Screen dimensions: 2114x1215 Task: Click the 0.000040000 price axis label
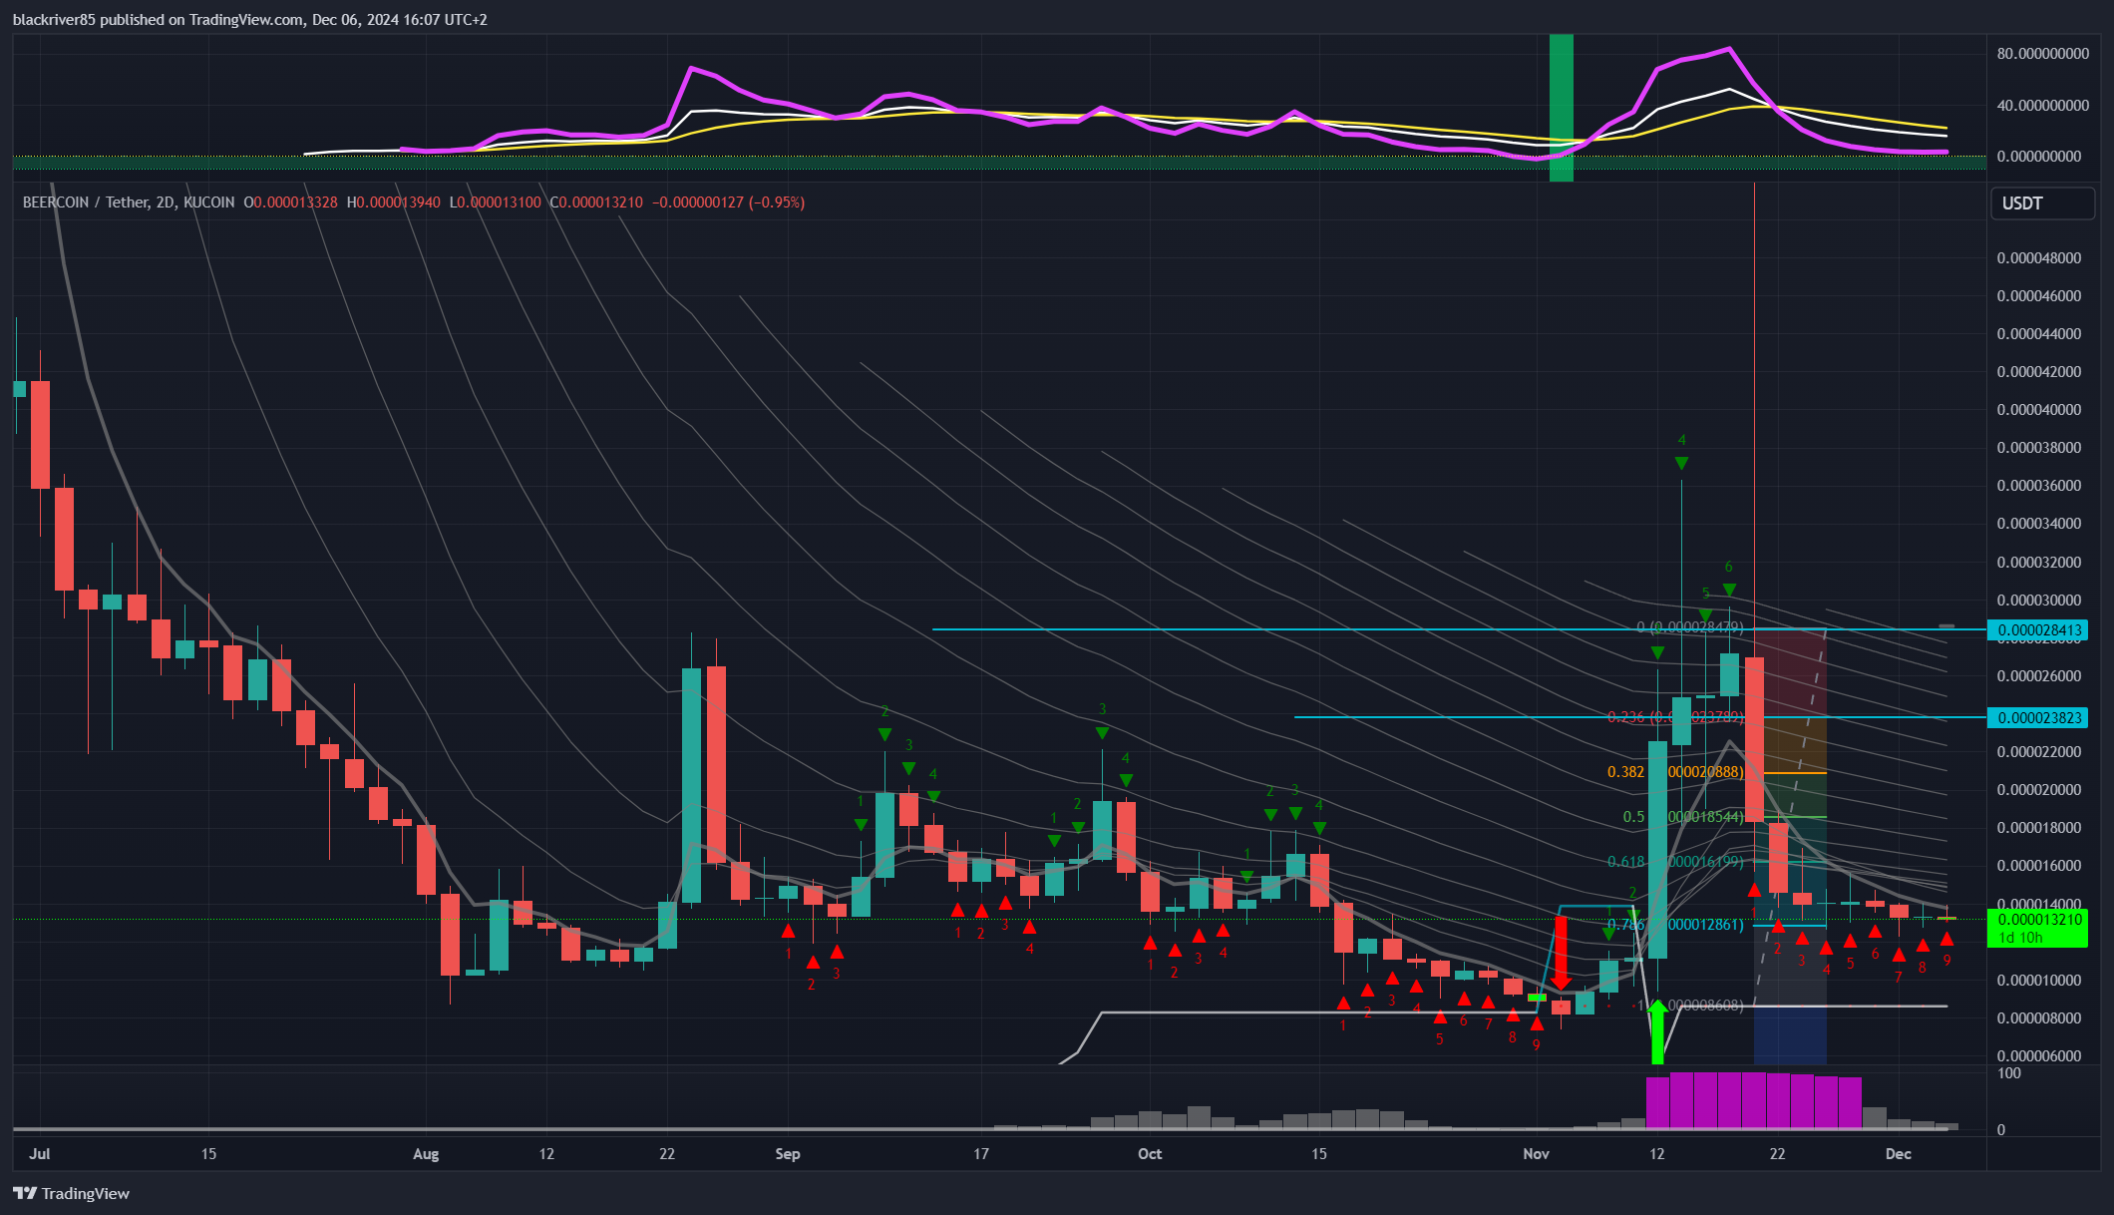(2039, 410)
